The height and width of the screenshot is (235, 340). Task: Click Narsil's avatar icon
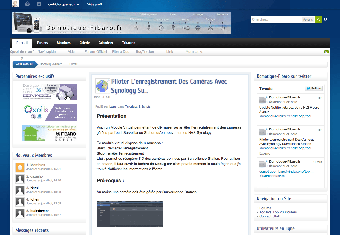tap(20, 190)
